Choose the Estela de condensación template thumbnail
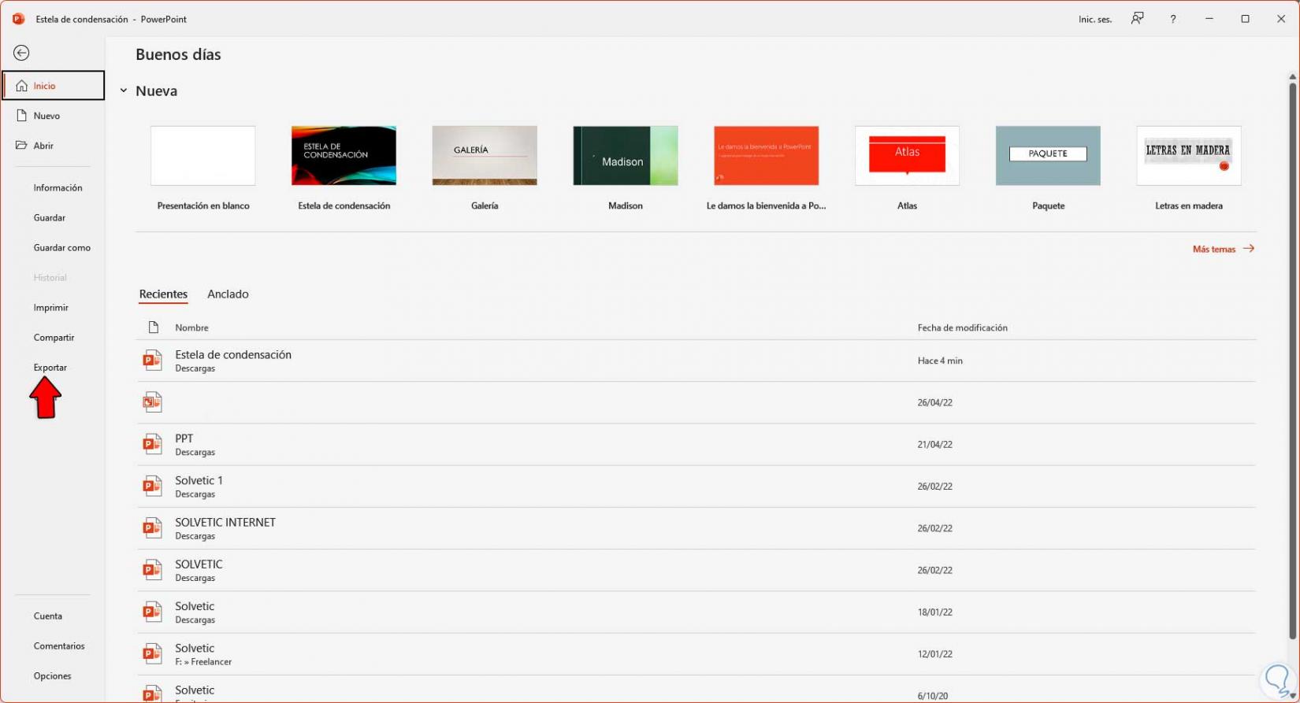This screenshot has height=703, width=1300. (x=344, y=156)
